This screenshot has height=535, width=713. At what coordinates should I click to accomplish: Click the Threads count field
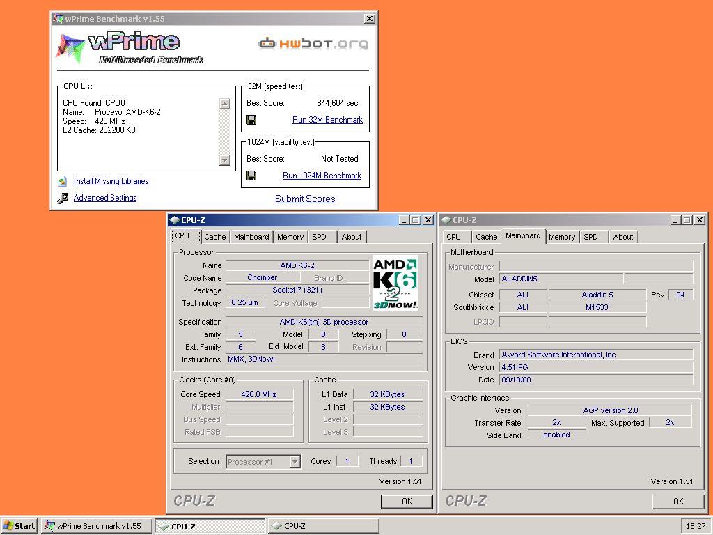(411, 461)
